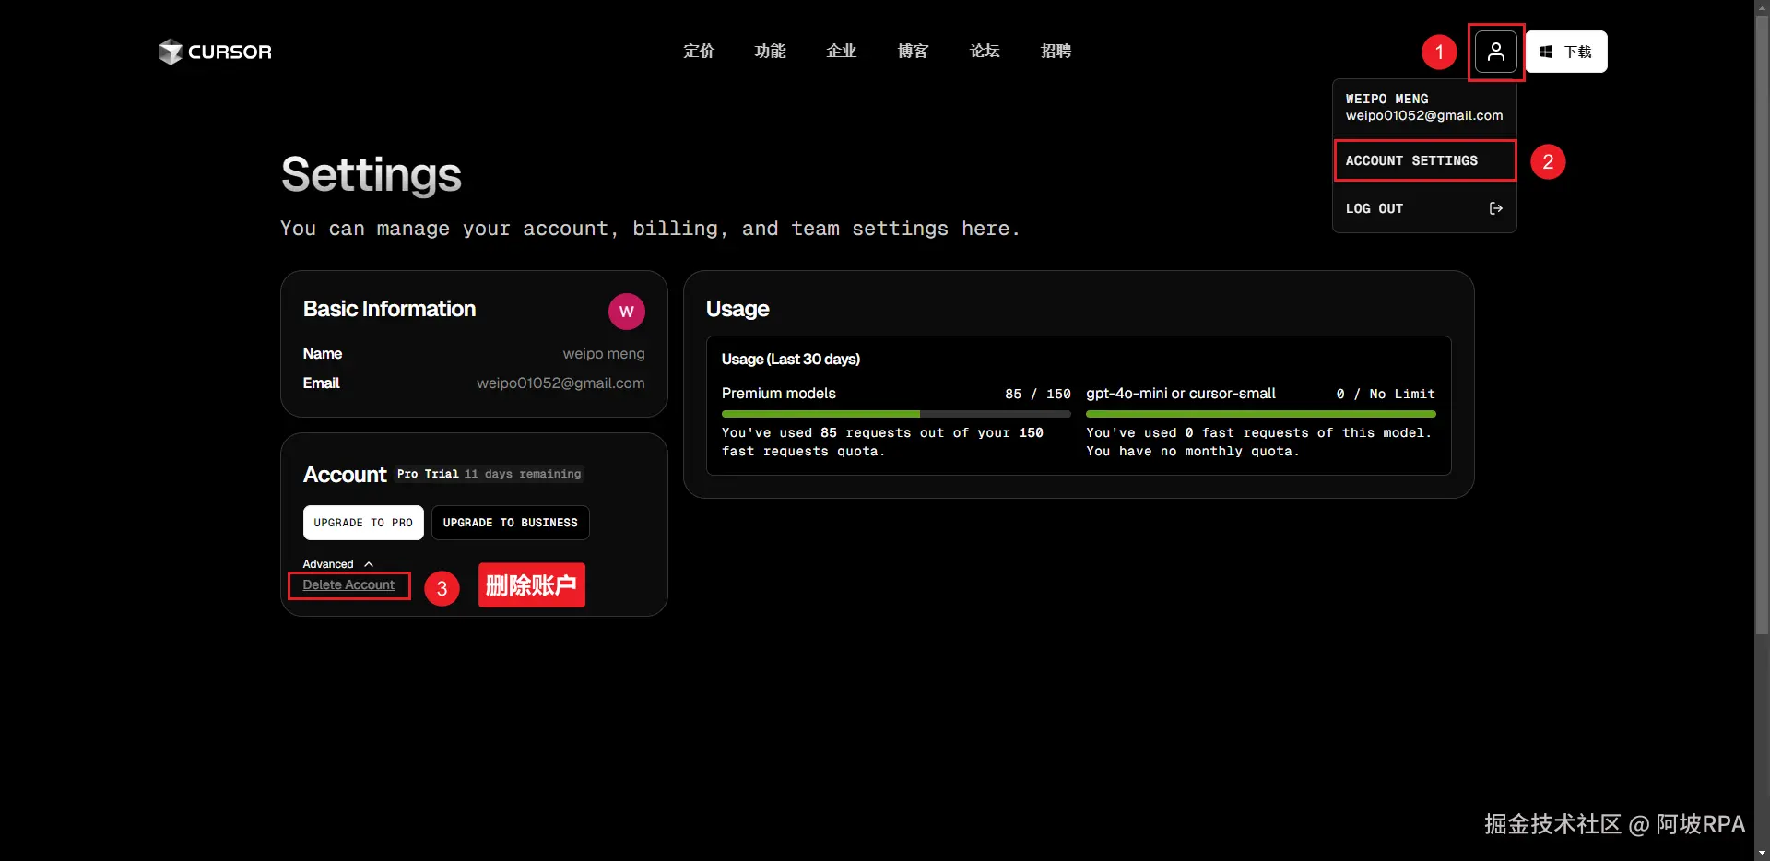The width and height of the screenshot is (1770, 861).
Task: Click the email address in profile dropdown
Action: (1424, 116)
